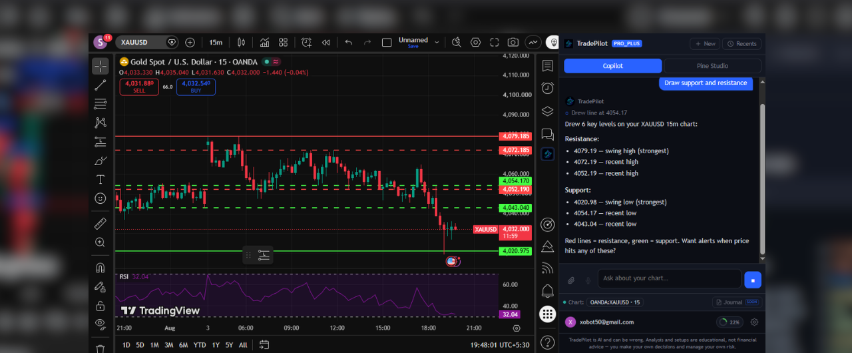Open the indicator templates grid
The height and width of the screenshot is (353, 852).
(284, 42)
